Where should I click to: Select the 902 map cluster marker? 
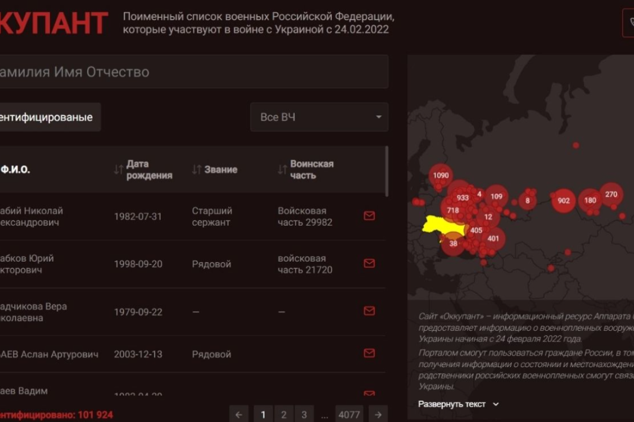point(563,200)
